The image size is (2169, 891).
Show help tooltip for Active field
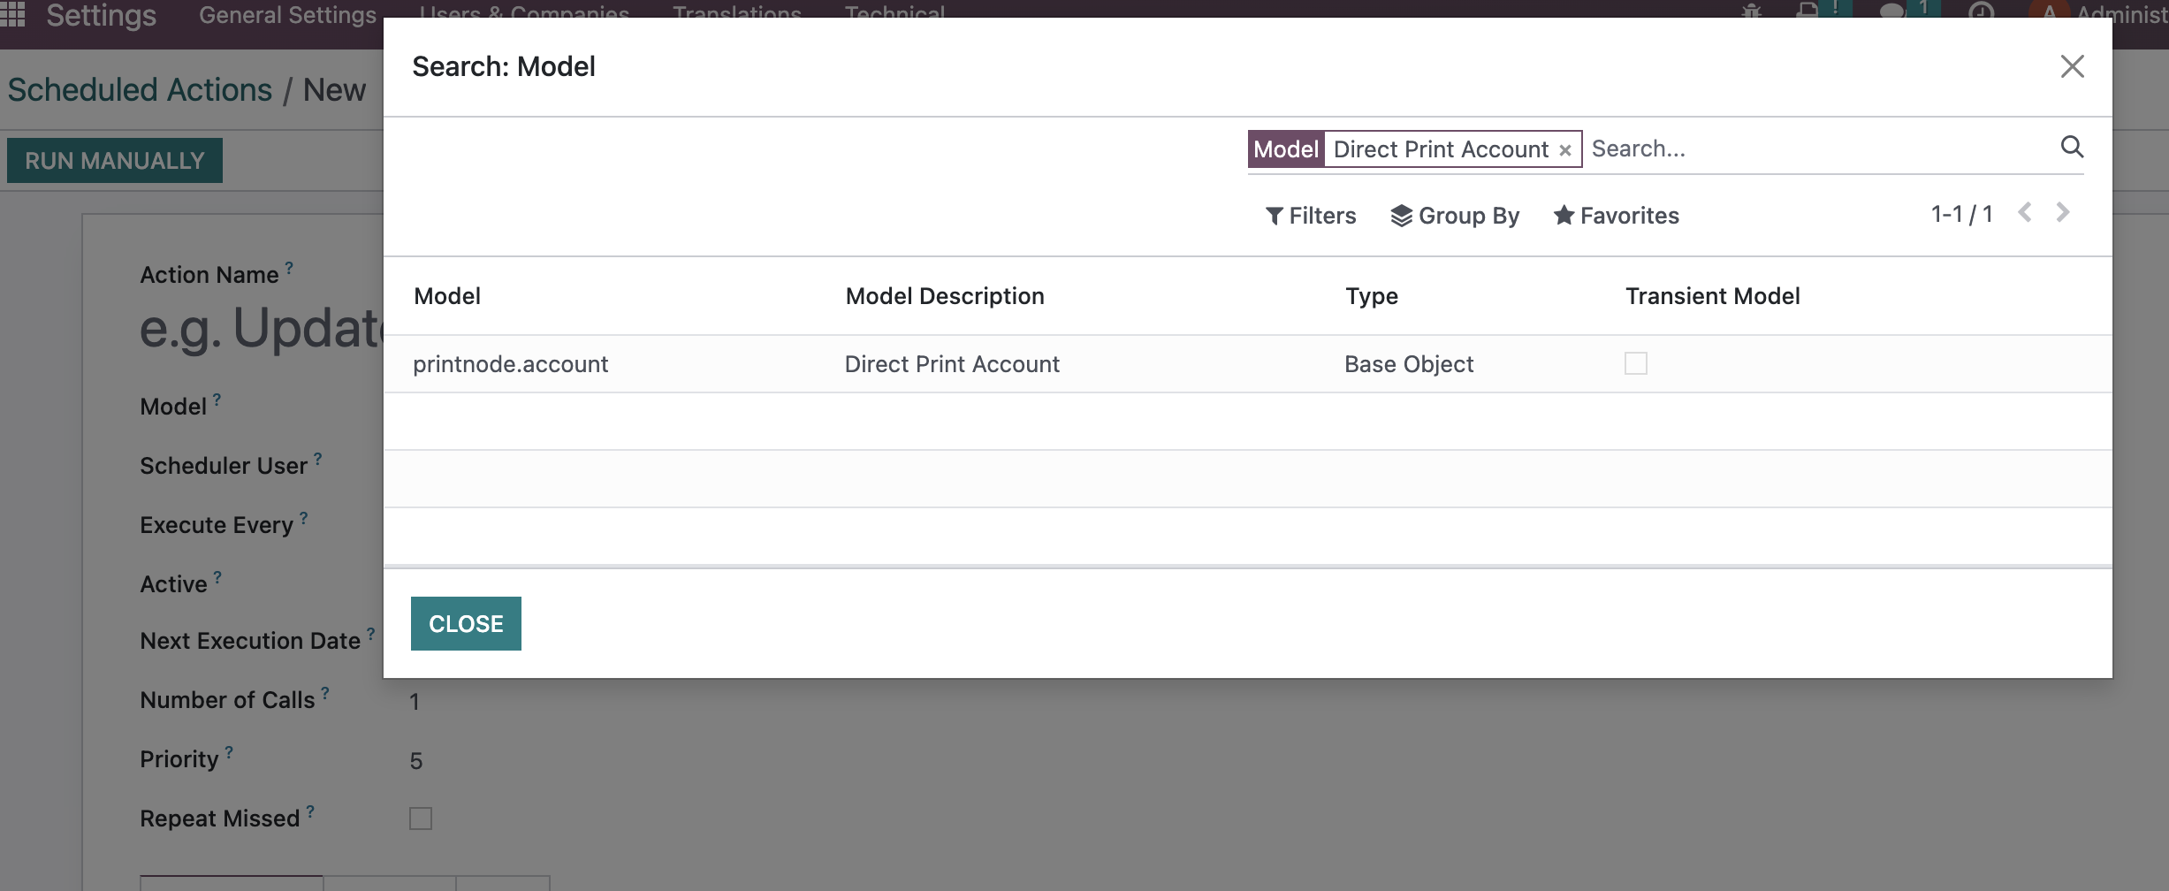pos(217,576)
